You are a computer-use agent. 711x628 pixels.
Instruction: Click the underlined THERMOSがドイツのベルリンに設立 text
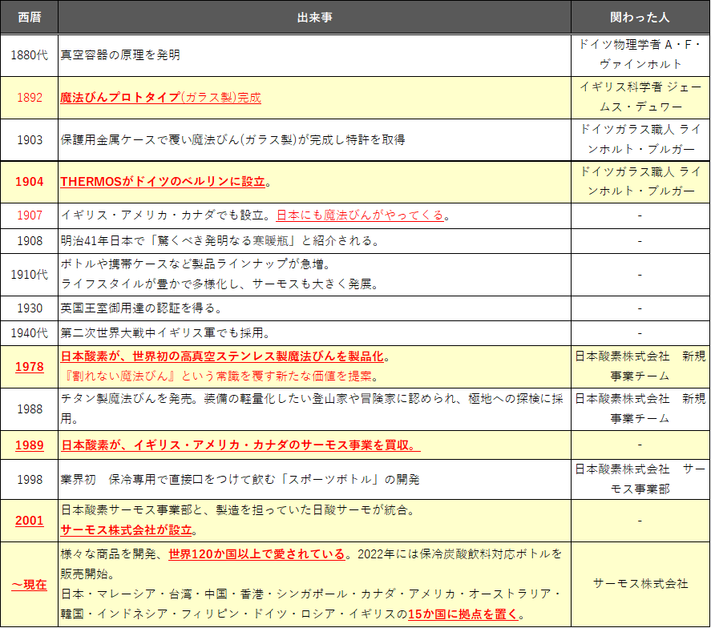163,182
